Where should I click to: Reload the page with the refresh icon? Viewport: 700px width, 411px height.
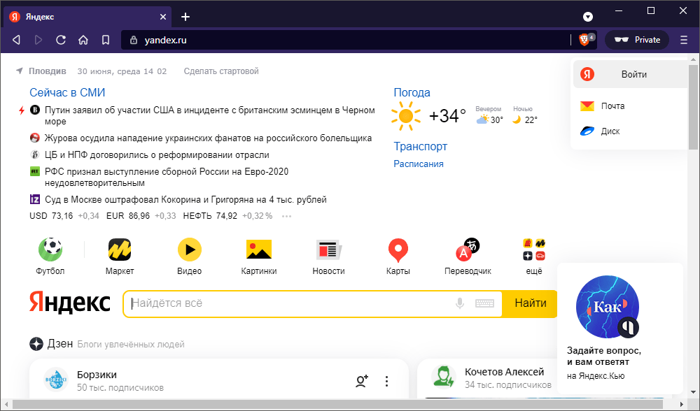click(x=61, y=40)
